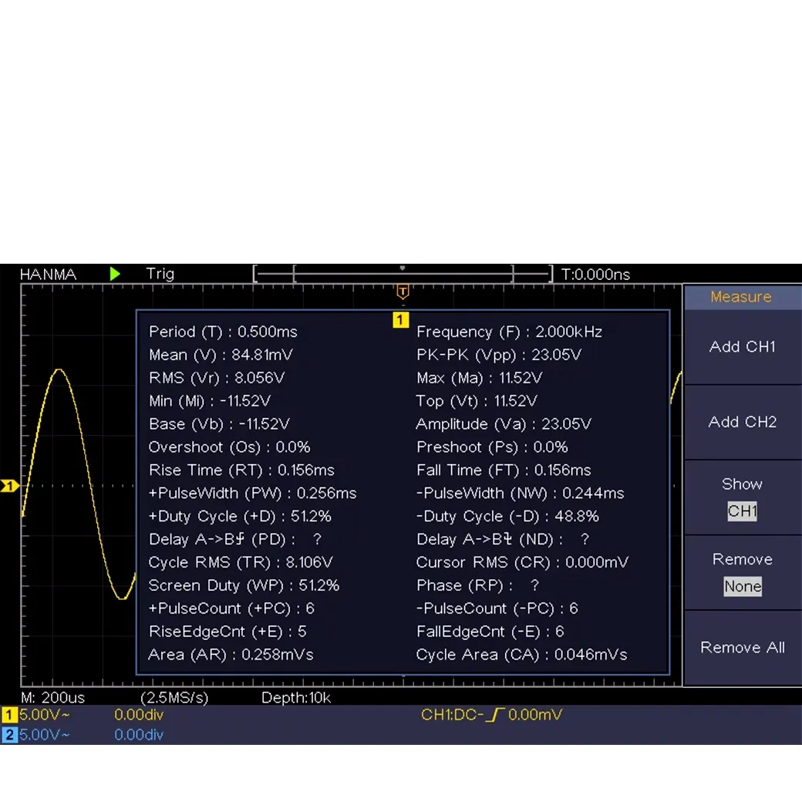Select the blue channel 2 indicator at bottom
The image size is (802, 802).
pos(9,735)
